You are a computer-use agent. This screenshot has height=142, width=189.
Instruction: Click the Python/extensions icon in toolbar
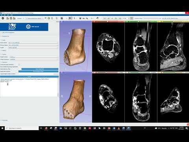pos(98,18)
